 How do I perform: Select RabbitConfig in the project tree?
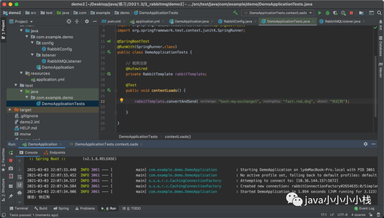click(59, 49)
